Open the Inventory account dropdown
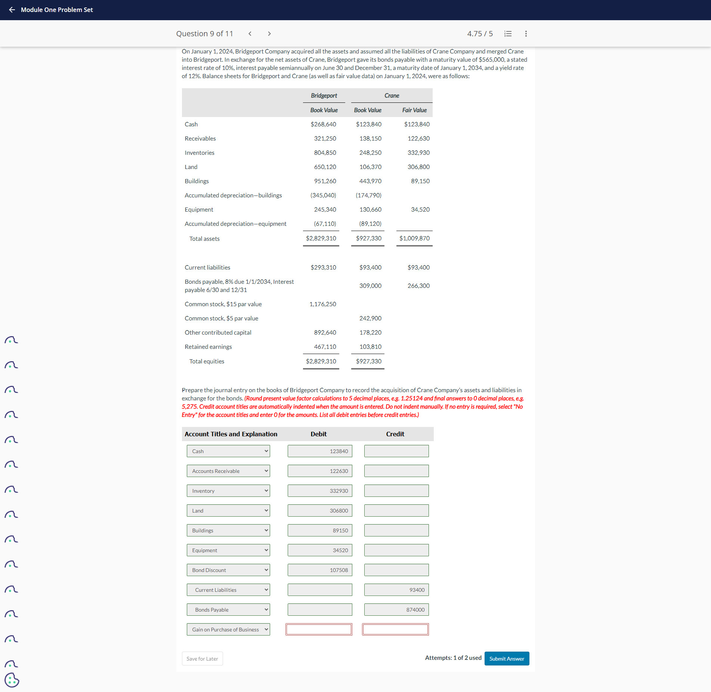 coord(228,491)
